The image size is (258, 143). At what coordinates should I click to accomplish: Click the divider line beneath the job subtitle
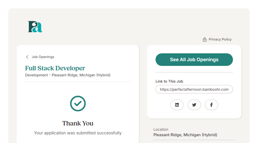[78, 82]
